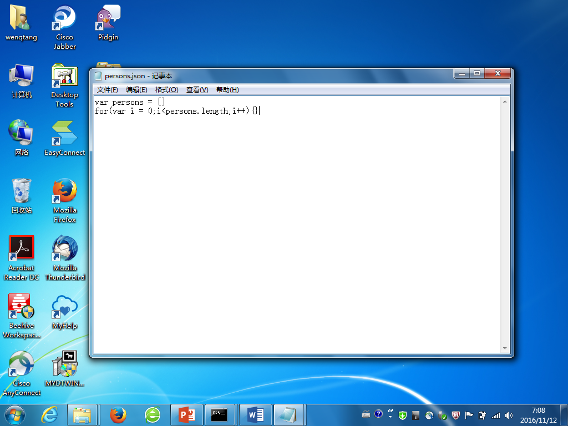568x426 pixels.
Task: Place cursor in the 'var persons = []' line
Action: click(x=130, y=102)
